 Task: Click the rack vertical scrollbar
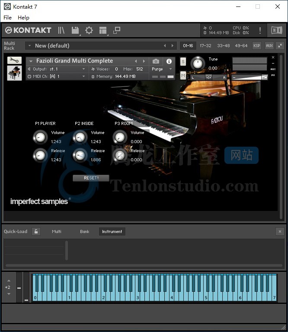click(x=281, y=137)
